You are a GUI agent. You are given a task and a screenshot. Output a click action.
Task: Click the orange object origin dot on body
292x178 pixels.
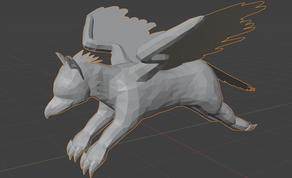[160, 90]
